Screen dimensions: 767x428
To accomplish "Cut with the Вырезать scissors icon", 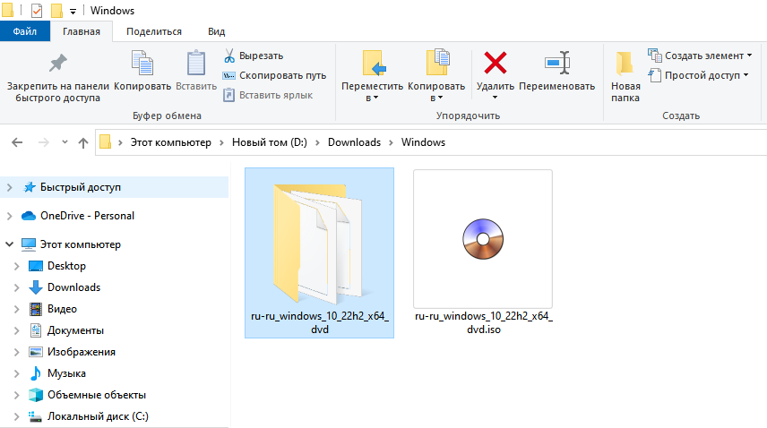I will (228, 56).
